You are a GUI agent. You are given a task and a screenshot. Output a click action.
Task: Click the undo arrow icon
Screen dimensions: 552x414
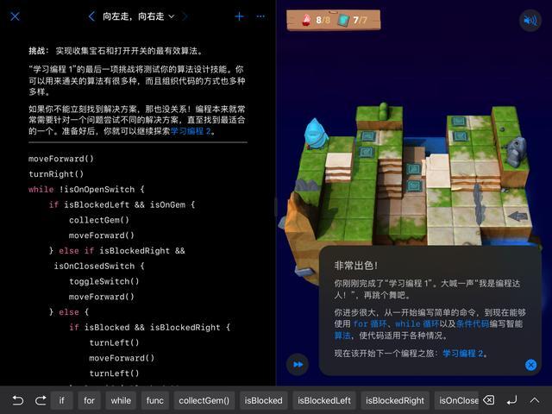pyautogui.click(x=17, y=400)
